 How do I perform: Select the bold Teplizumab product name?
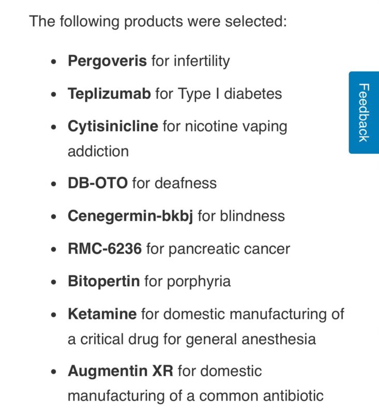(109, 94)
